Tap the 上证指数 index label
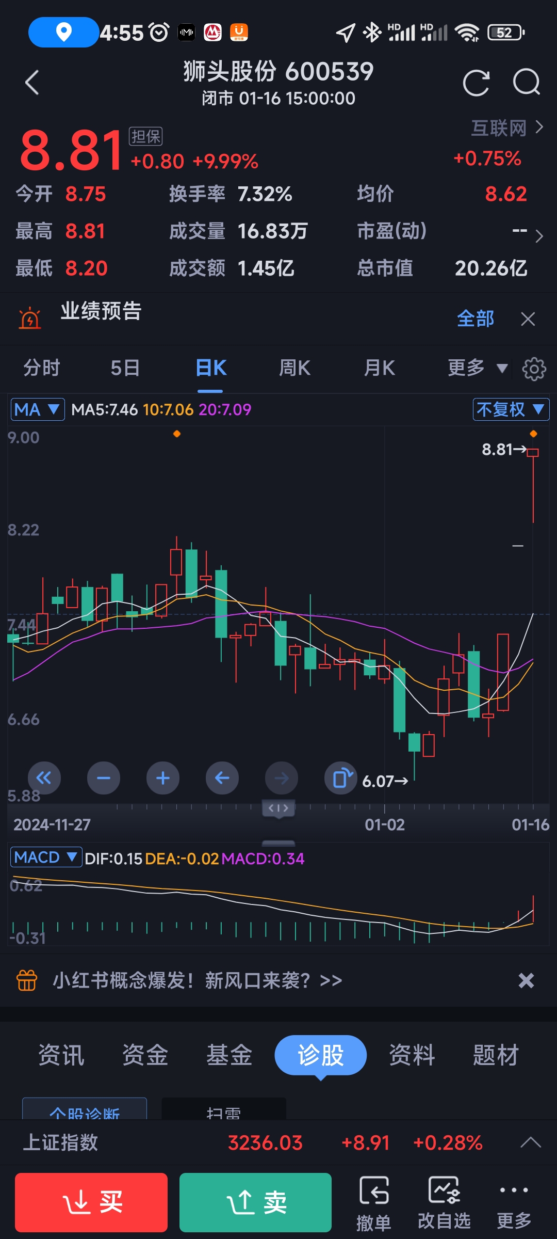The height and width of the screenshot is (1239, 557). (x=61, y=1142)
